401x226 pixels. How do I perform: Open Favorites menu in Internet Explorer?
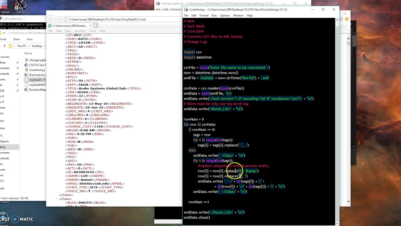pos(80,31)
